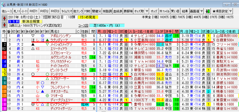Image resolution: width=239 pixels, height=112 pixels.
Task: Show the 結果 race results
Action: [185, 11]
